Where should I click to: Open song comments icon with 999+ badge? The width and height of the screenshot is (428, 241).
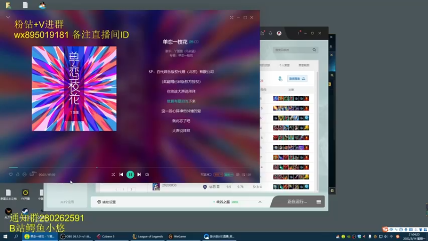[x=32, y=174]
